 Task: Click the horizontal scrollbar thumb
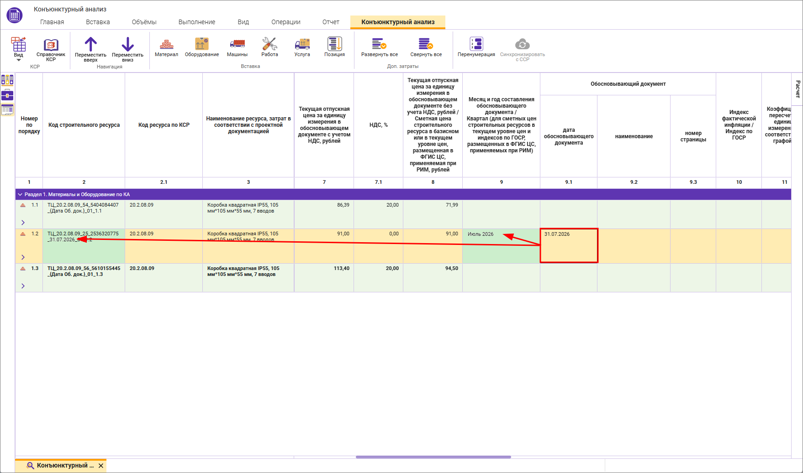pyautogui.click(x=433, y=457)
